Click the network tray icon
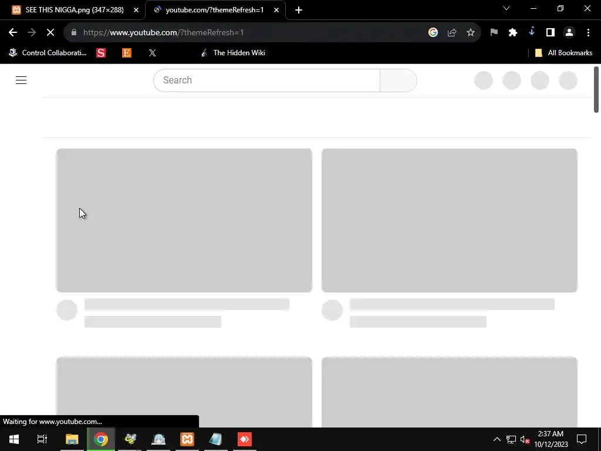 pyautogui.click(x=511, y=439)
